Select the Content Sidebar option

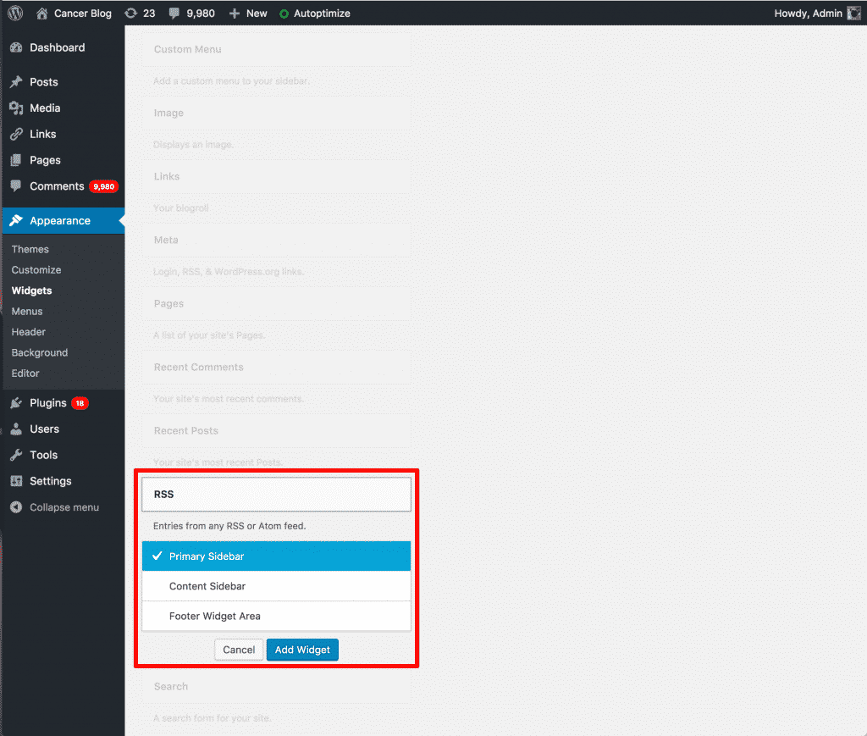pos(275,585)
